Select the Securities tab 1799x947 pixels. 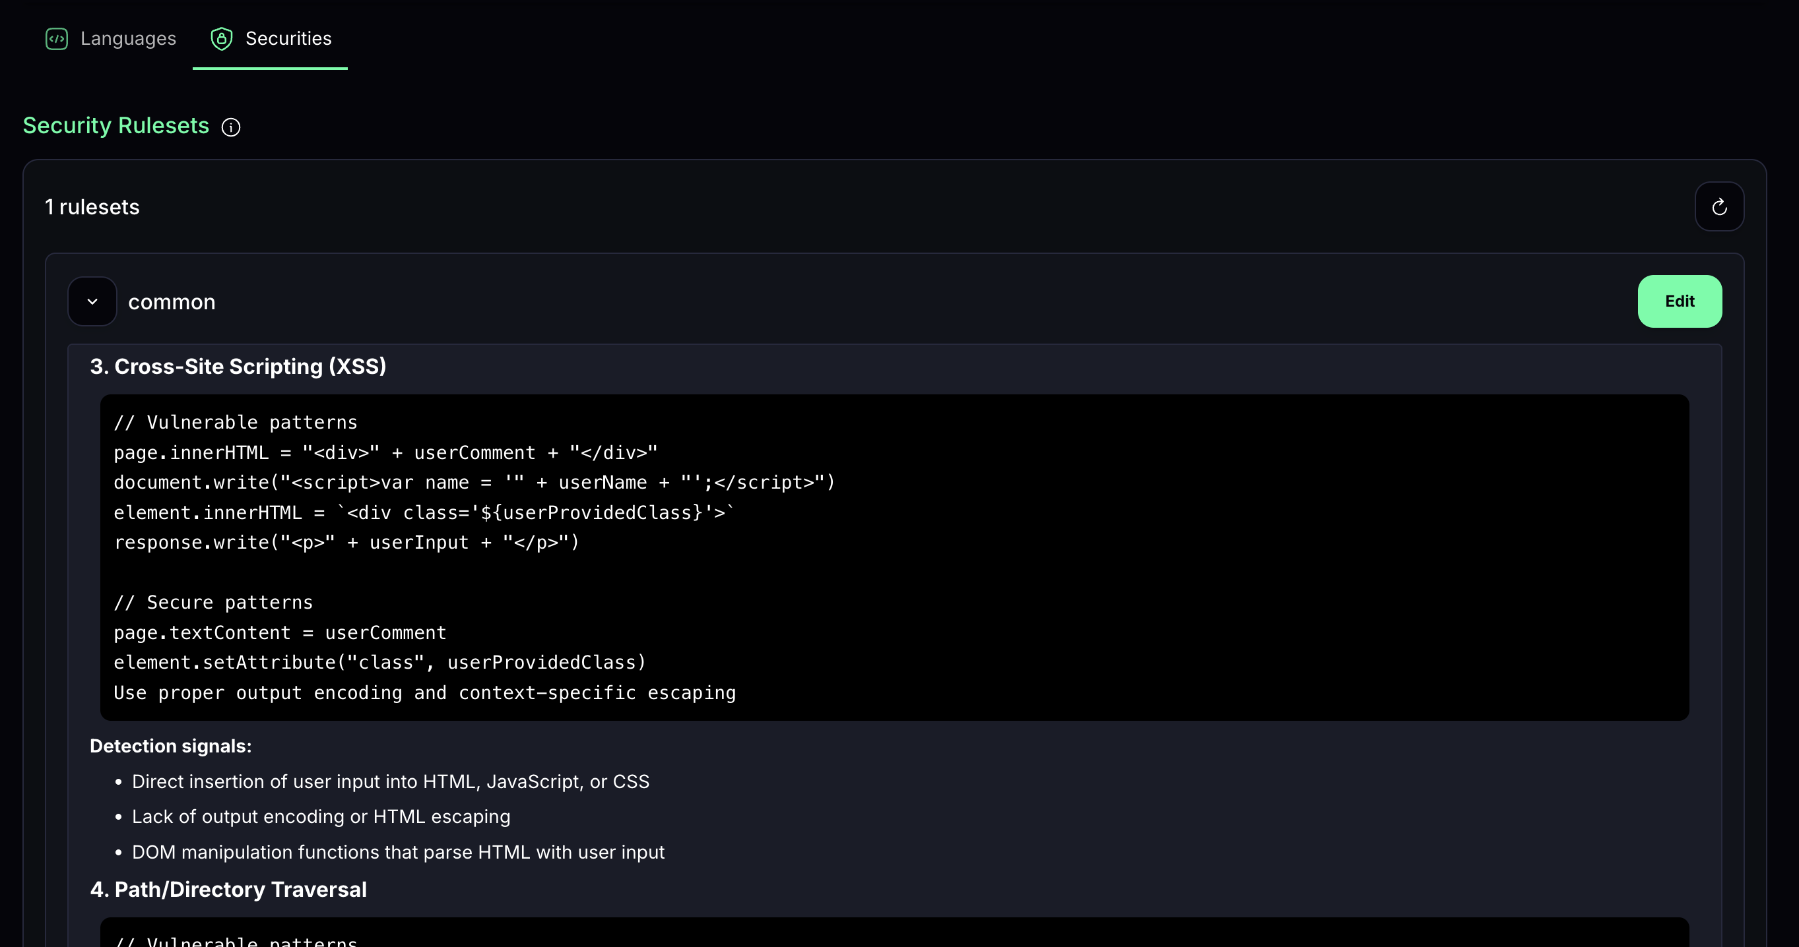tap(271, 38)
